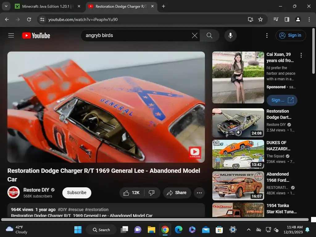Open Chrome profile icon
316x237 pixels.
[298, 19]
